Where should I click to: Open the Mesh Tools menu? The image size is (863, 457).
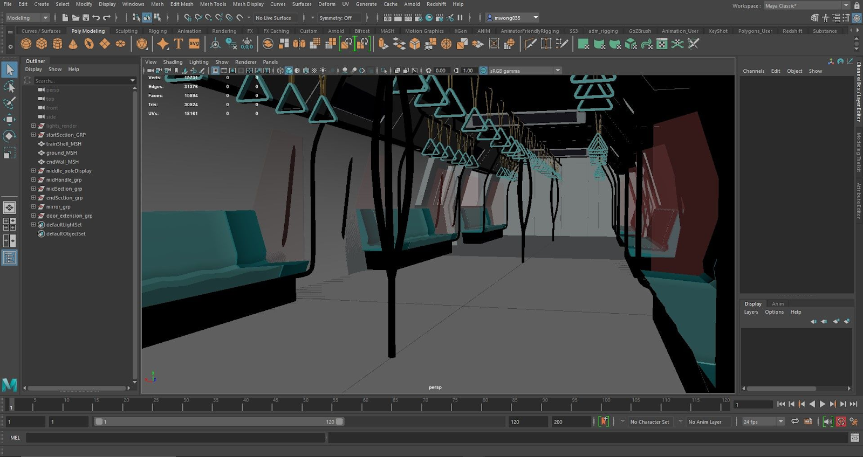213,4
